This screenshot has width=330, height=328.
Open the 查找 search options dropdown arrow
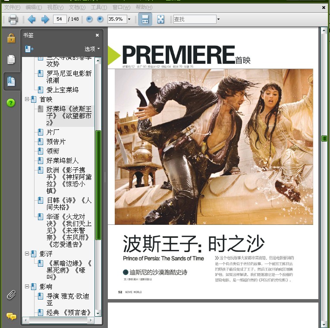pos(218,19)
